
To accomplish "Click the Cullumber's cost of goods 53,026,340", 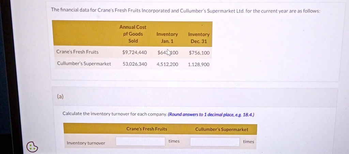I will [x=135, y=64].
